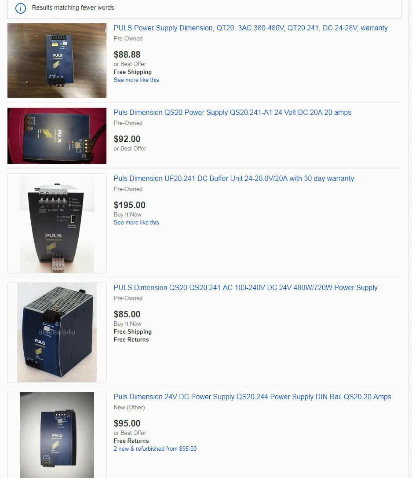This screenshot has width=412, height=478.
Task: Click the $88.88 price of QT20 listing
Action: click(x=127, y=55)
